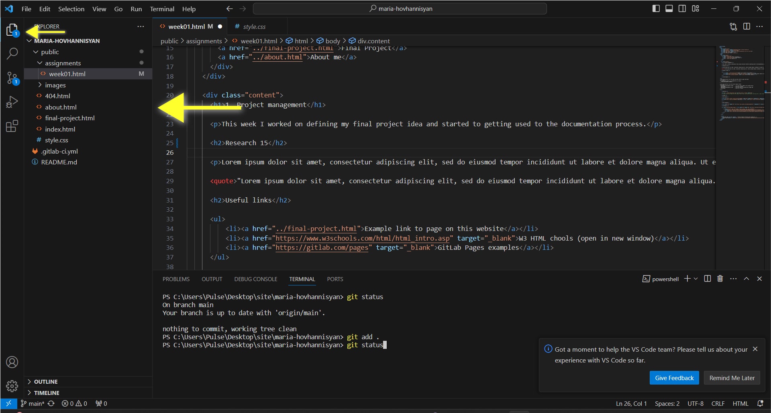
Task: Open the Help menu
Action: pos(189,9)
